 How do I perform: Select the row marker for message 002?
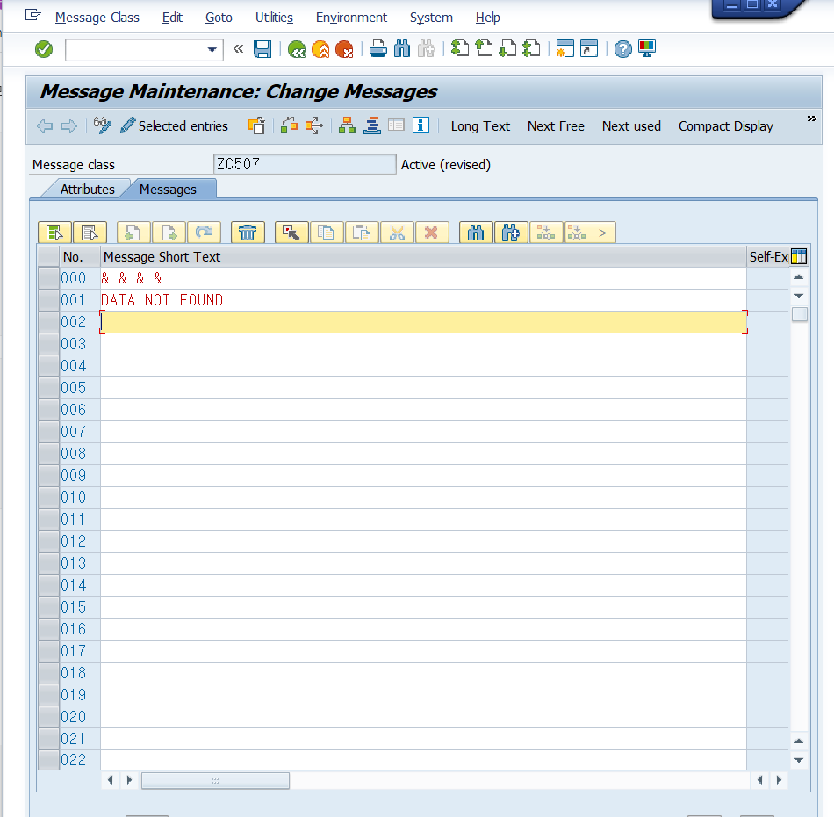48,322
